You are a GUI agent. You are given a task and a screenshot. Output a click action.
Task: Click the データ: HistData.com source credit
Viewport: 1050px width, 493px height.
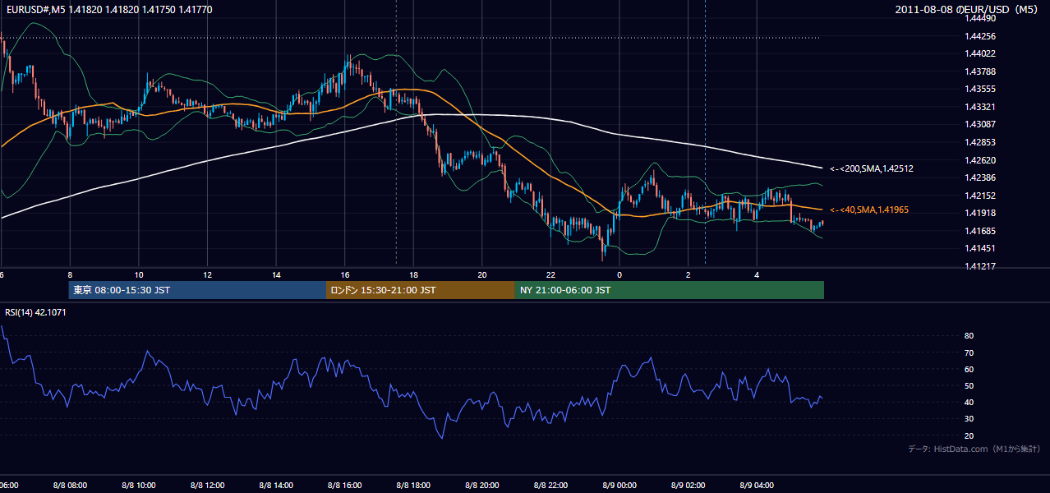pyautogui.click(x=974, y=449)
